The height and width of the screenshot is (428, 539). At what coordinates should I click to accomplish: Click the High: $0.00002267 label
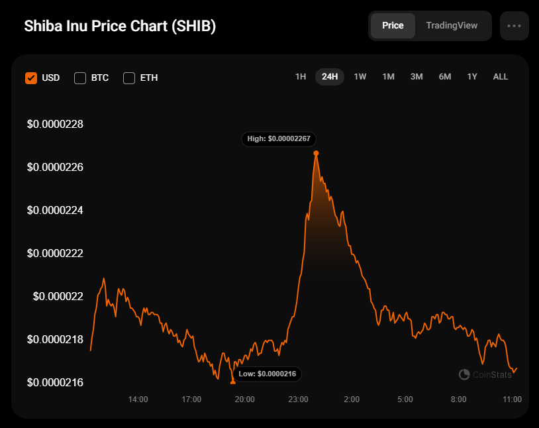pos(279,139)
